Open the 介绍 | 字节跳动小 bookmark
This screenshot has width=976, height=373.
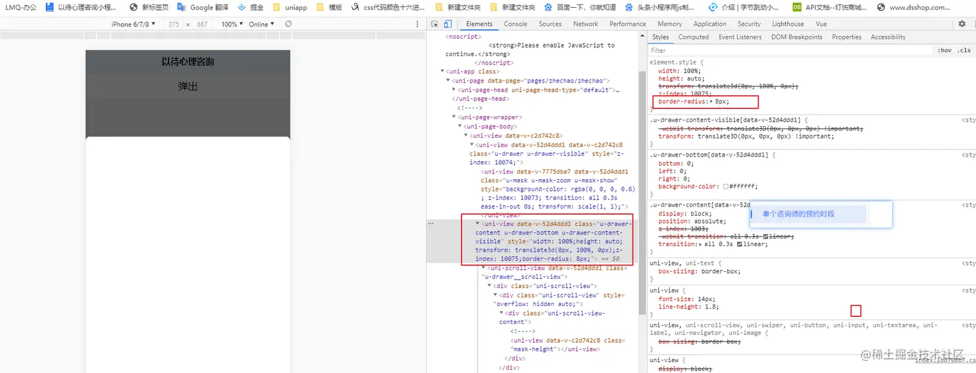point(744,8)
